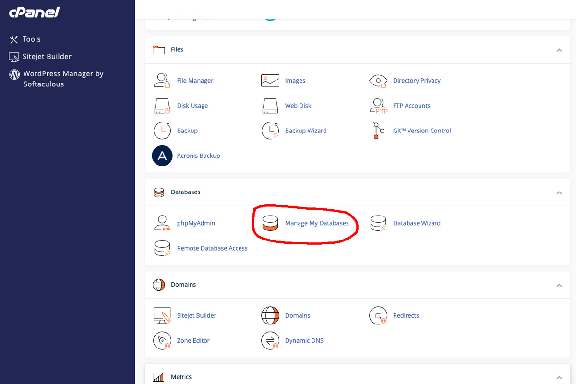
Task: Open the Acronis Backup icon
Action: pyautogui.click(x=162, y=156)
